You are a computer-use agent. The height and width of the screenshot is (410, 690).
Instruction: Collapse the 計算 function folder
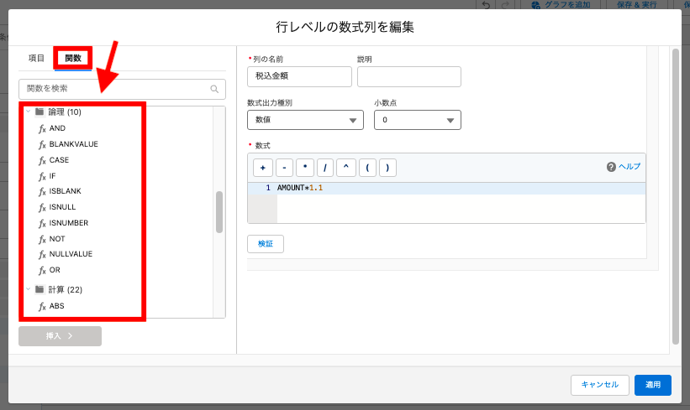[29, 289]
